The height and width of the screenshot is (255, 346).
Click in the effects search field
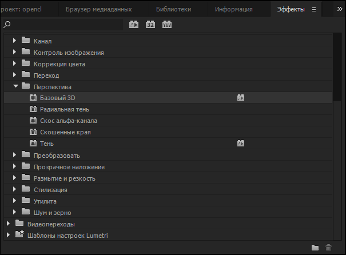[66, 25]
